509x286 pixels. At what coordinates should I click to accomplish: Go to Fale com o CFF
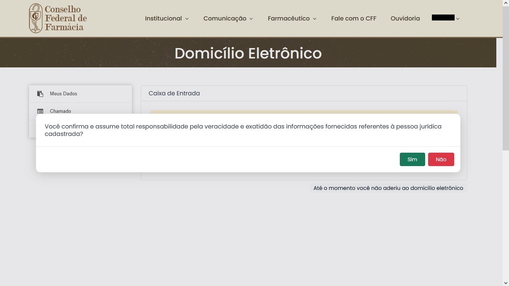tap(354, 18)
